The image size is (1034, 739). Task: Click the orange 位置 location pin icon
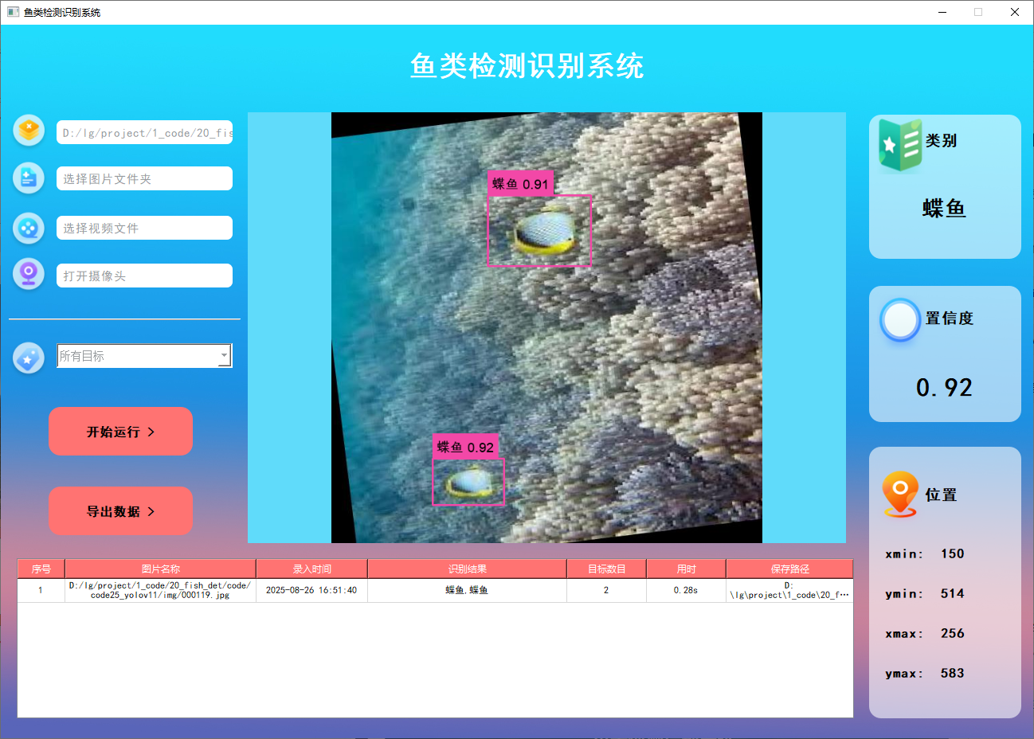pos(899,494)
